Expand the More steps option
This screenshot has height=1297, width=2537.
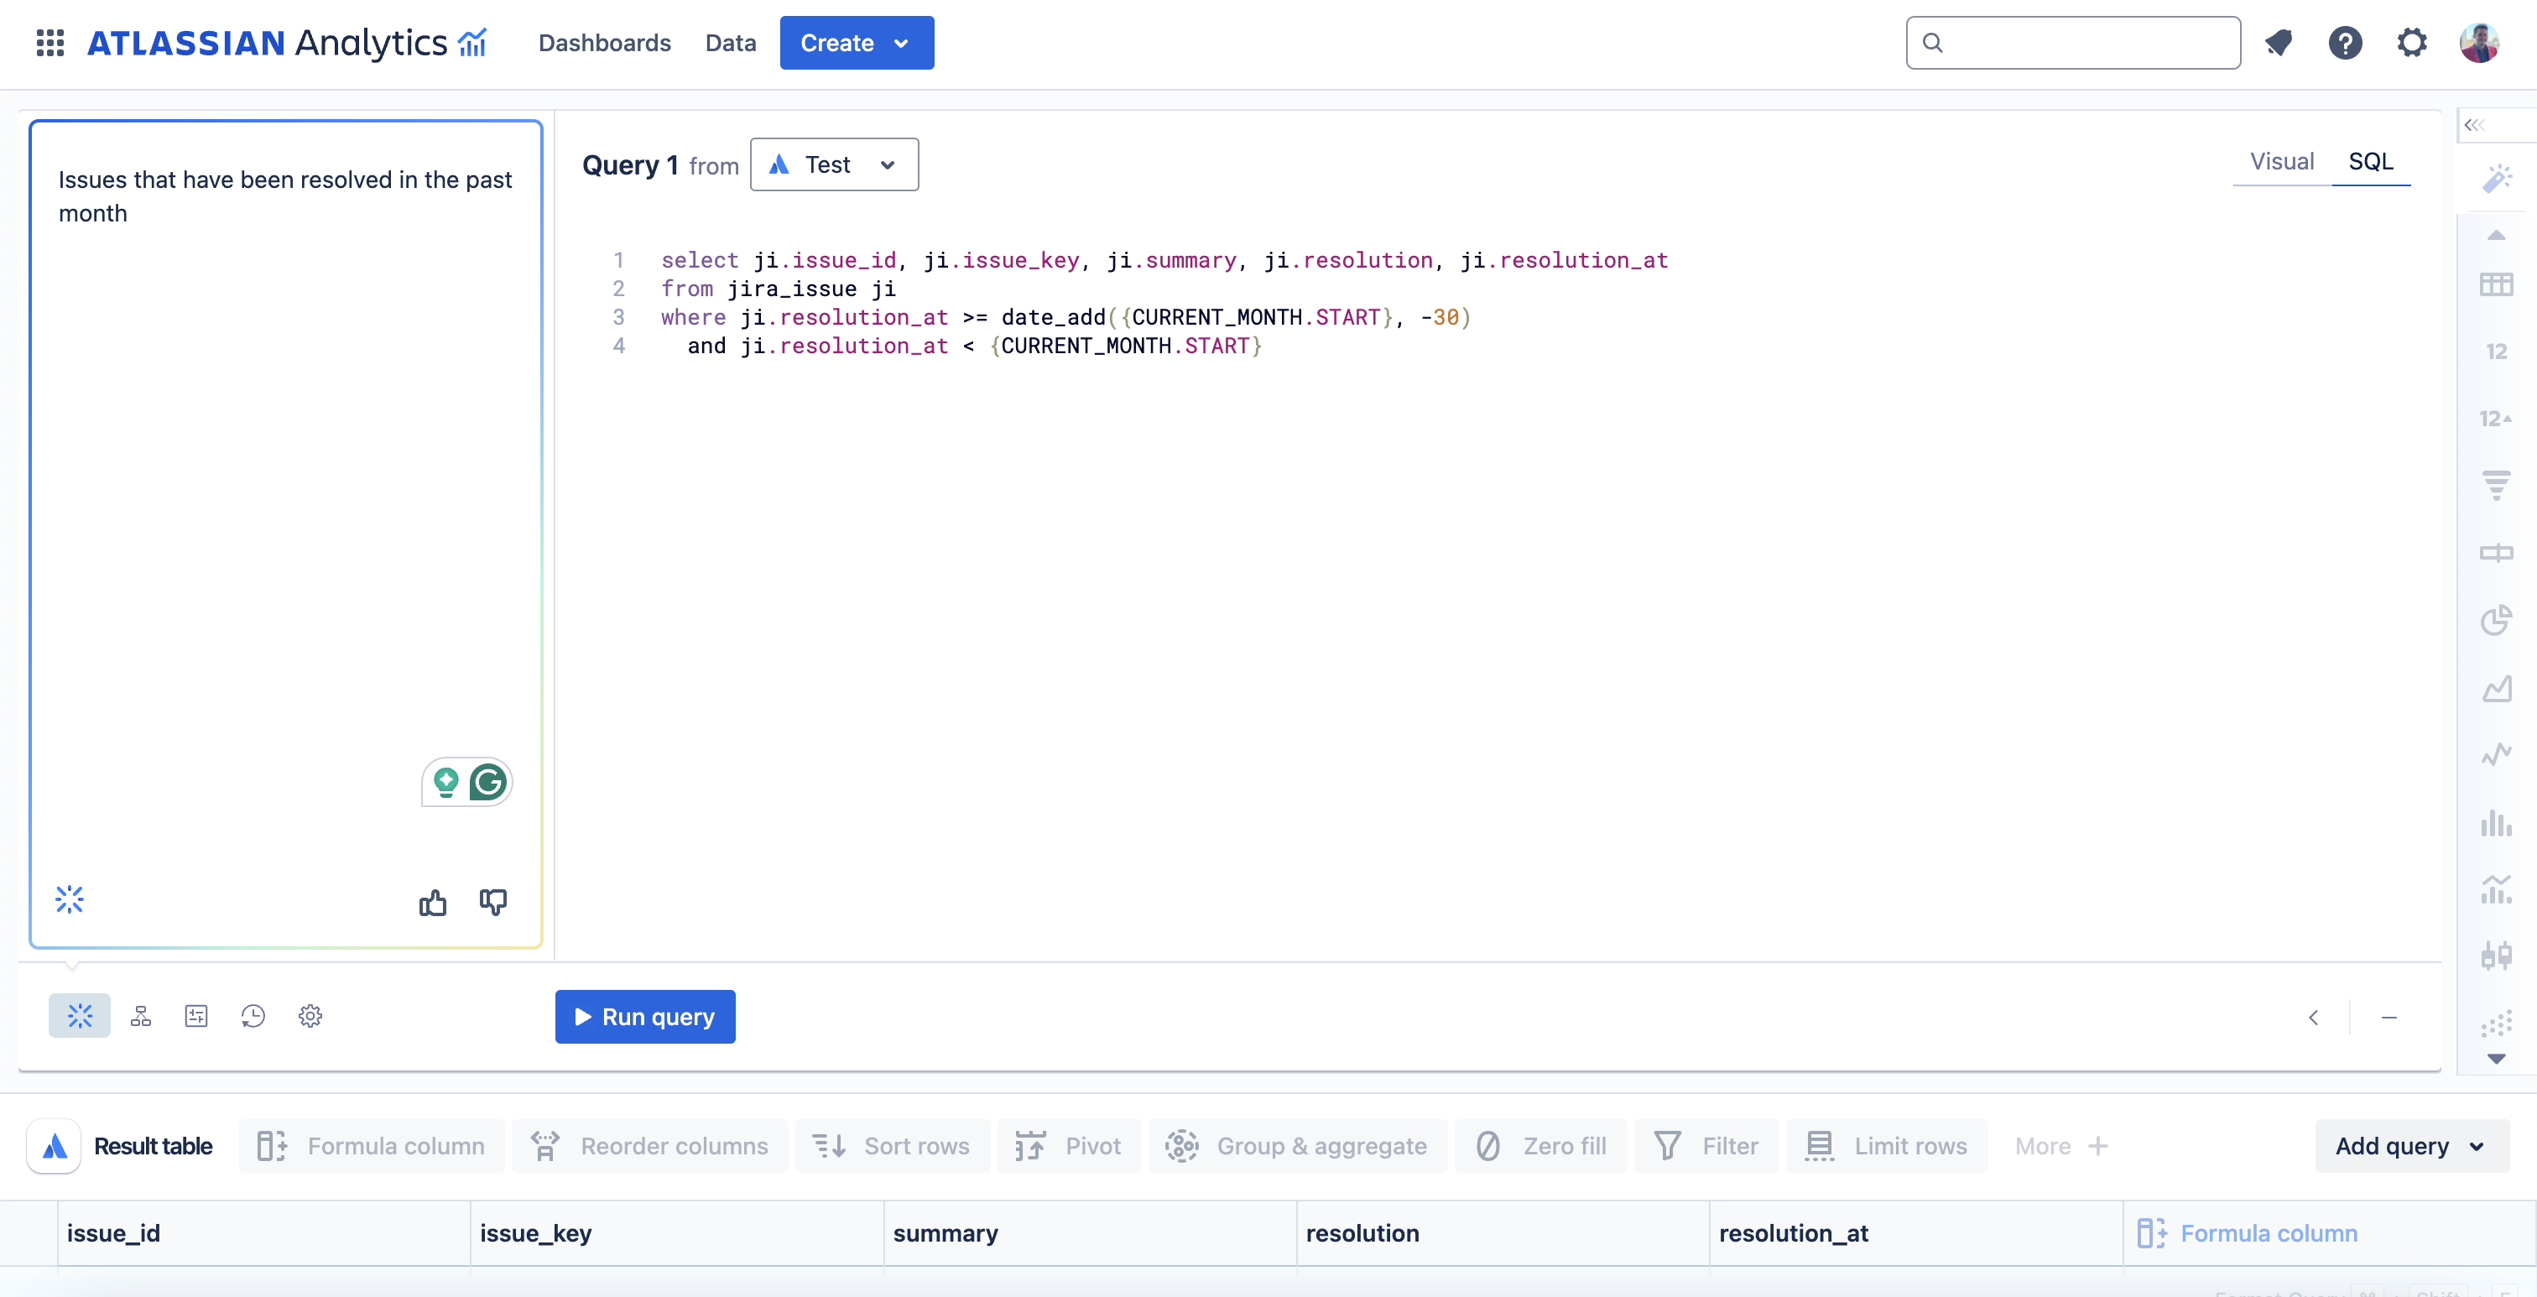coord(2061,1145)
